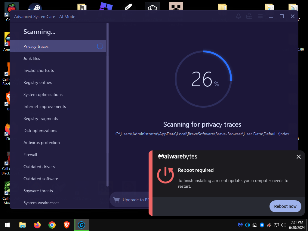
Task: Click the blue circle tray icon
Action: click(248, 225)
